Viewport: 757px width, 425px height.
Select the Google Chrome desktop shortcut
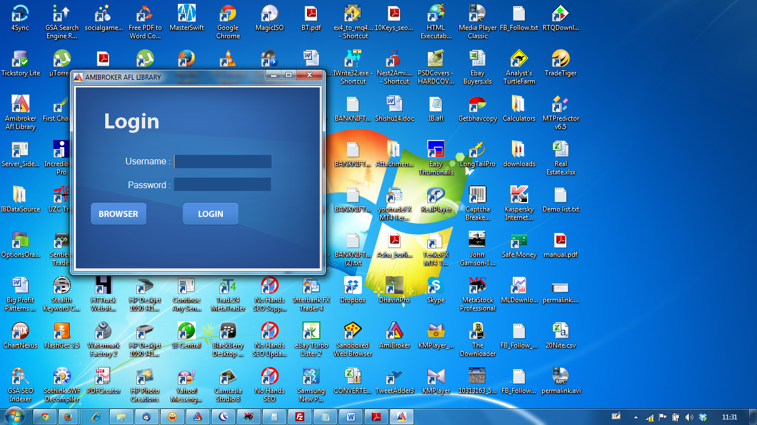click(228, 22)
